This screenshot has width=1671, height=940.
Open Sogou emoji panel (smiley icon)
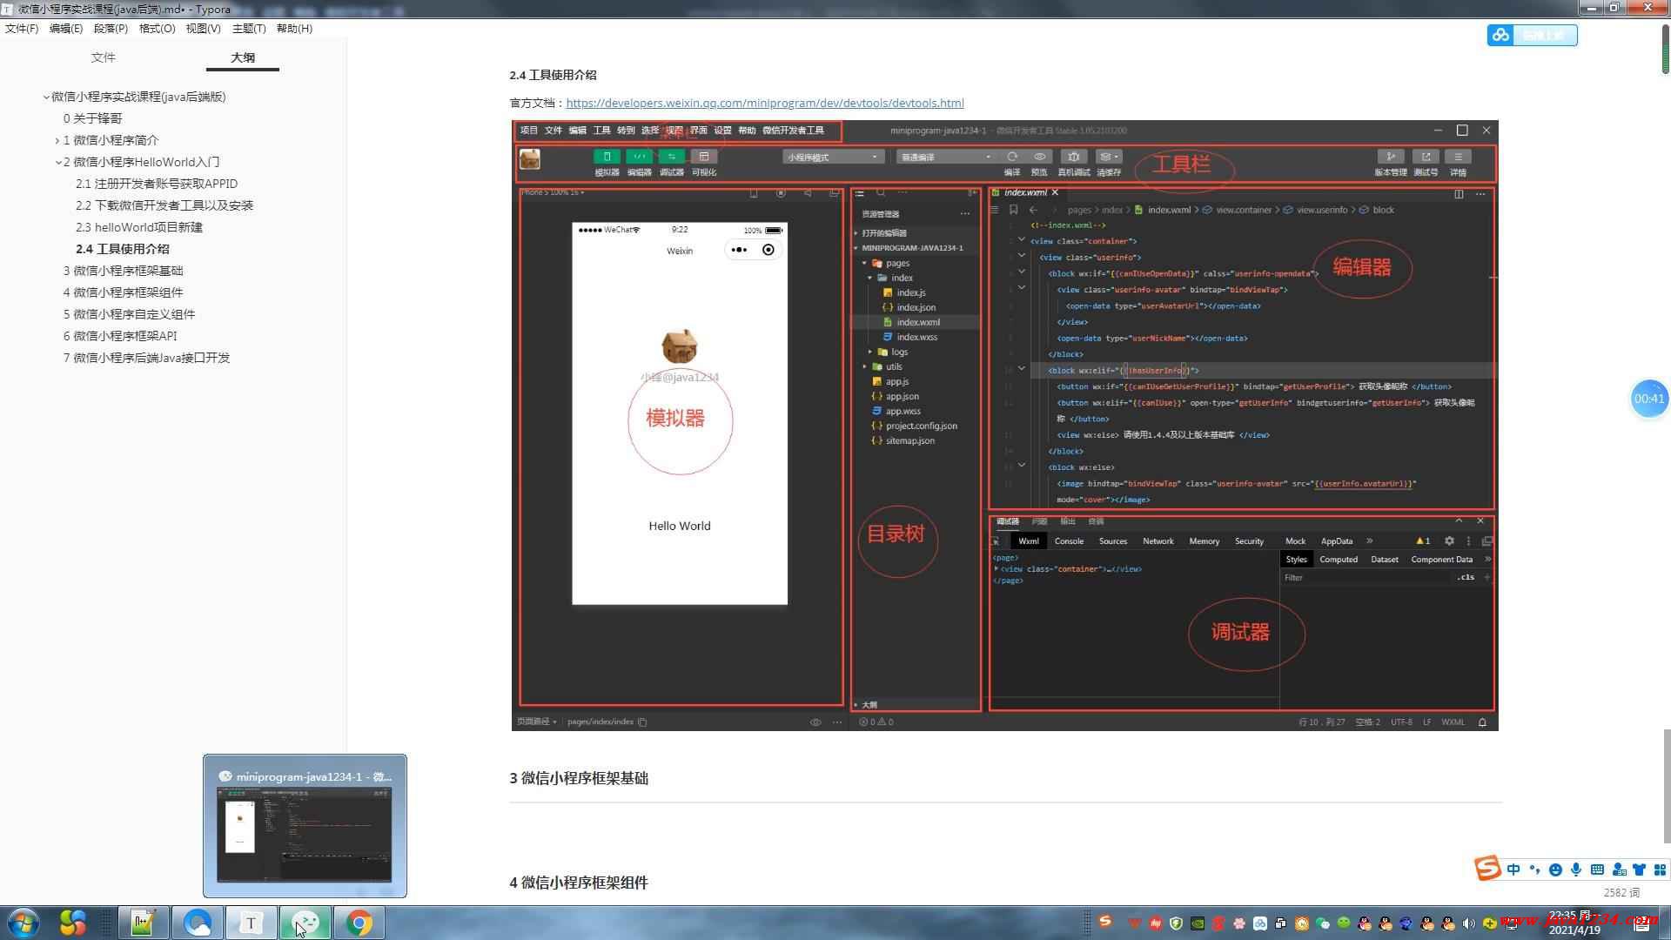[x=1555, y=869]
